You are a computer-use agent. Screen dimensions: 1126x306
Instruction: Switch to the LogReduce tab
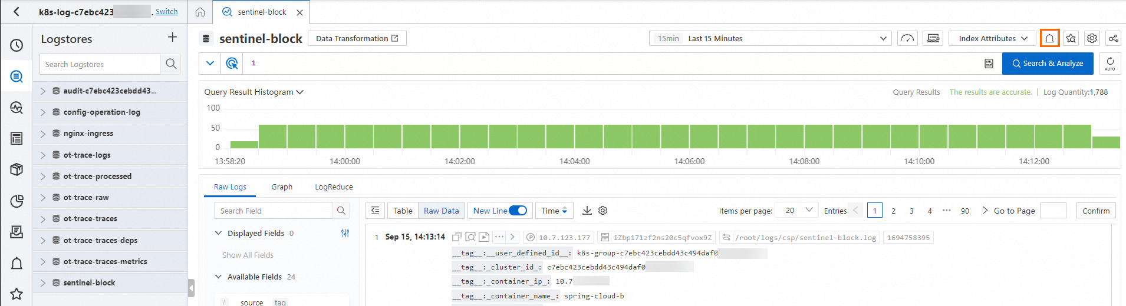pos(334,187)
